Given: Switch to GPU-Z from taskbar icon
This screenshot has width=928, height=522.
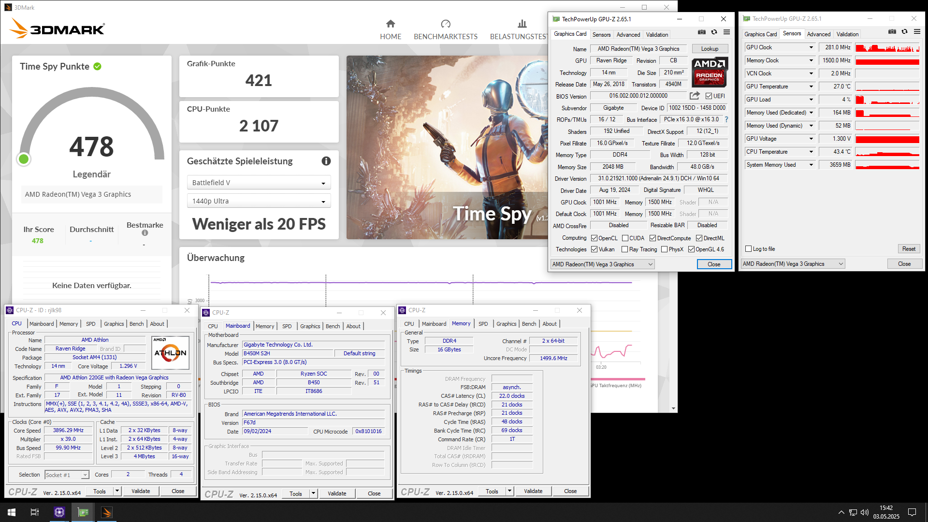Looking at the screenshot, I should click(x=83, y=512).
